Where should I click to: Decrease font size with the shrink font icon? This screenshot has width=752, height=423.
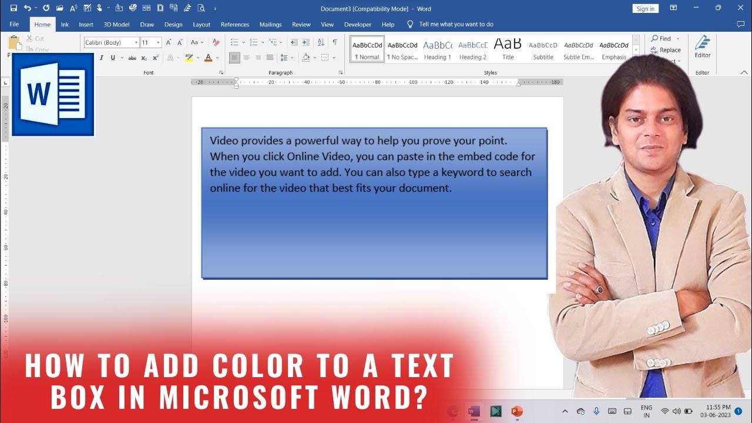pos(179,42)
